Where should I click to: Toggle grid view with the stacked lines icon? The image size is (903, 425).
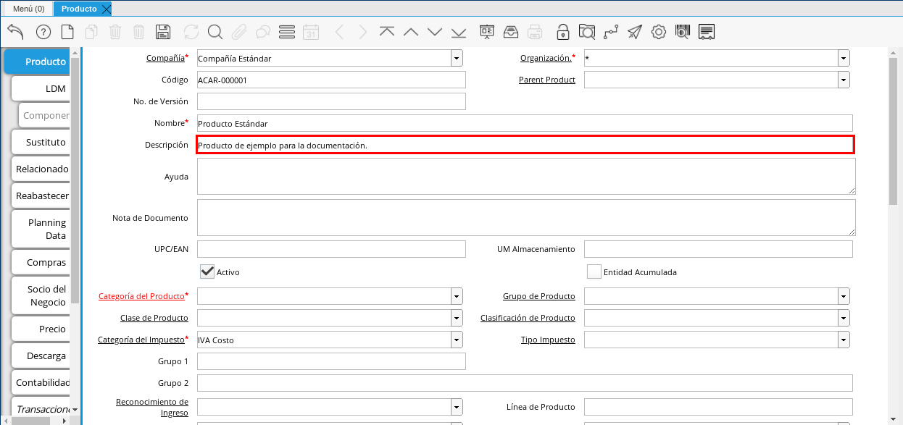coord(286,32)
